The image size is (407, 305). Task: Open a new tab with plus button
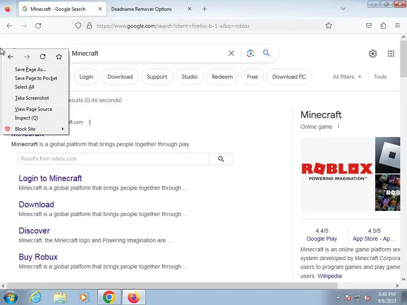coord(205,9)
